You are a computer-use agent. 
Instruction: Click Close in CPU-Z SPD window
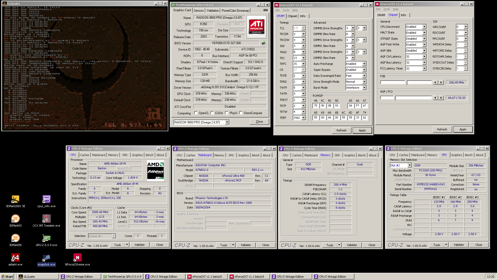478,245
